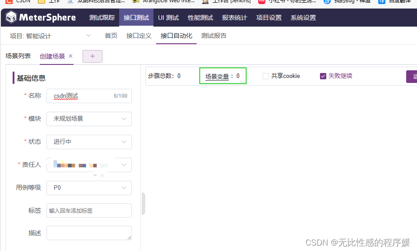Screen dimensions: 417x251
Task: Open the 用例等级 dropdown showing P0
Action: pyautogui.click(x=89, y=188)
